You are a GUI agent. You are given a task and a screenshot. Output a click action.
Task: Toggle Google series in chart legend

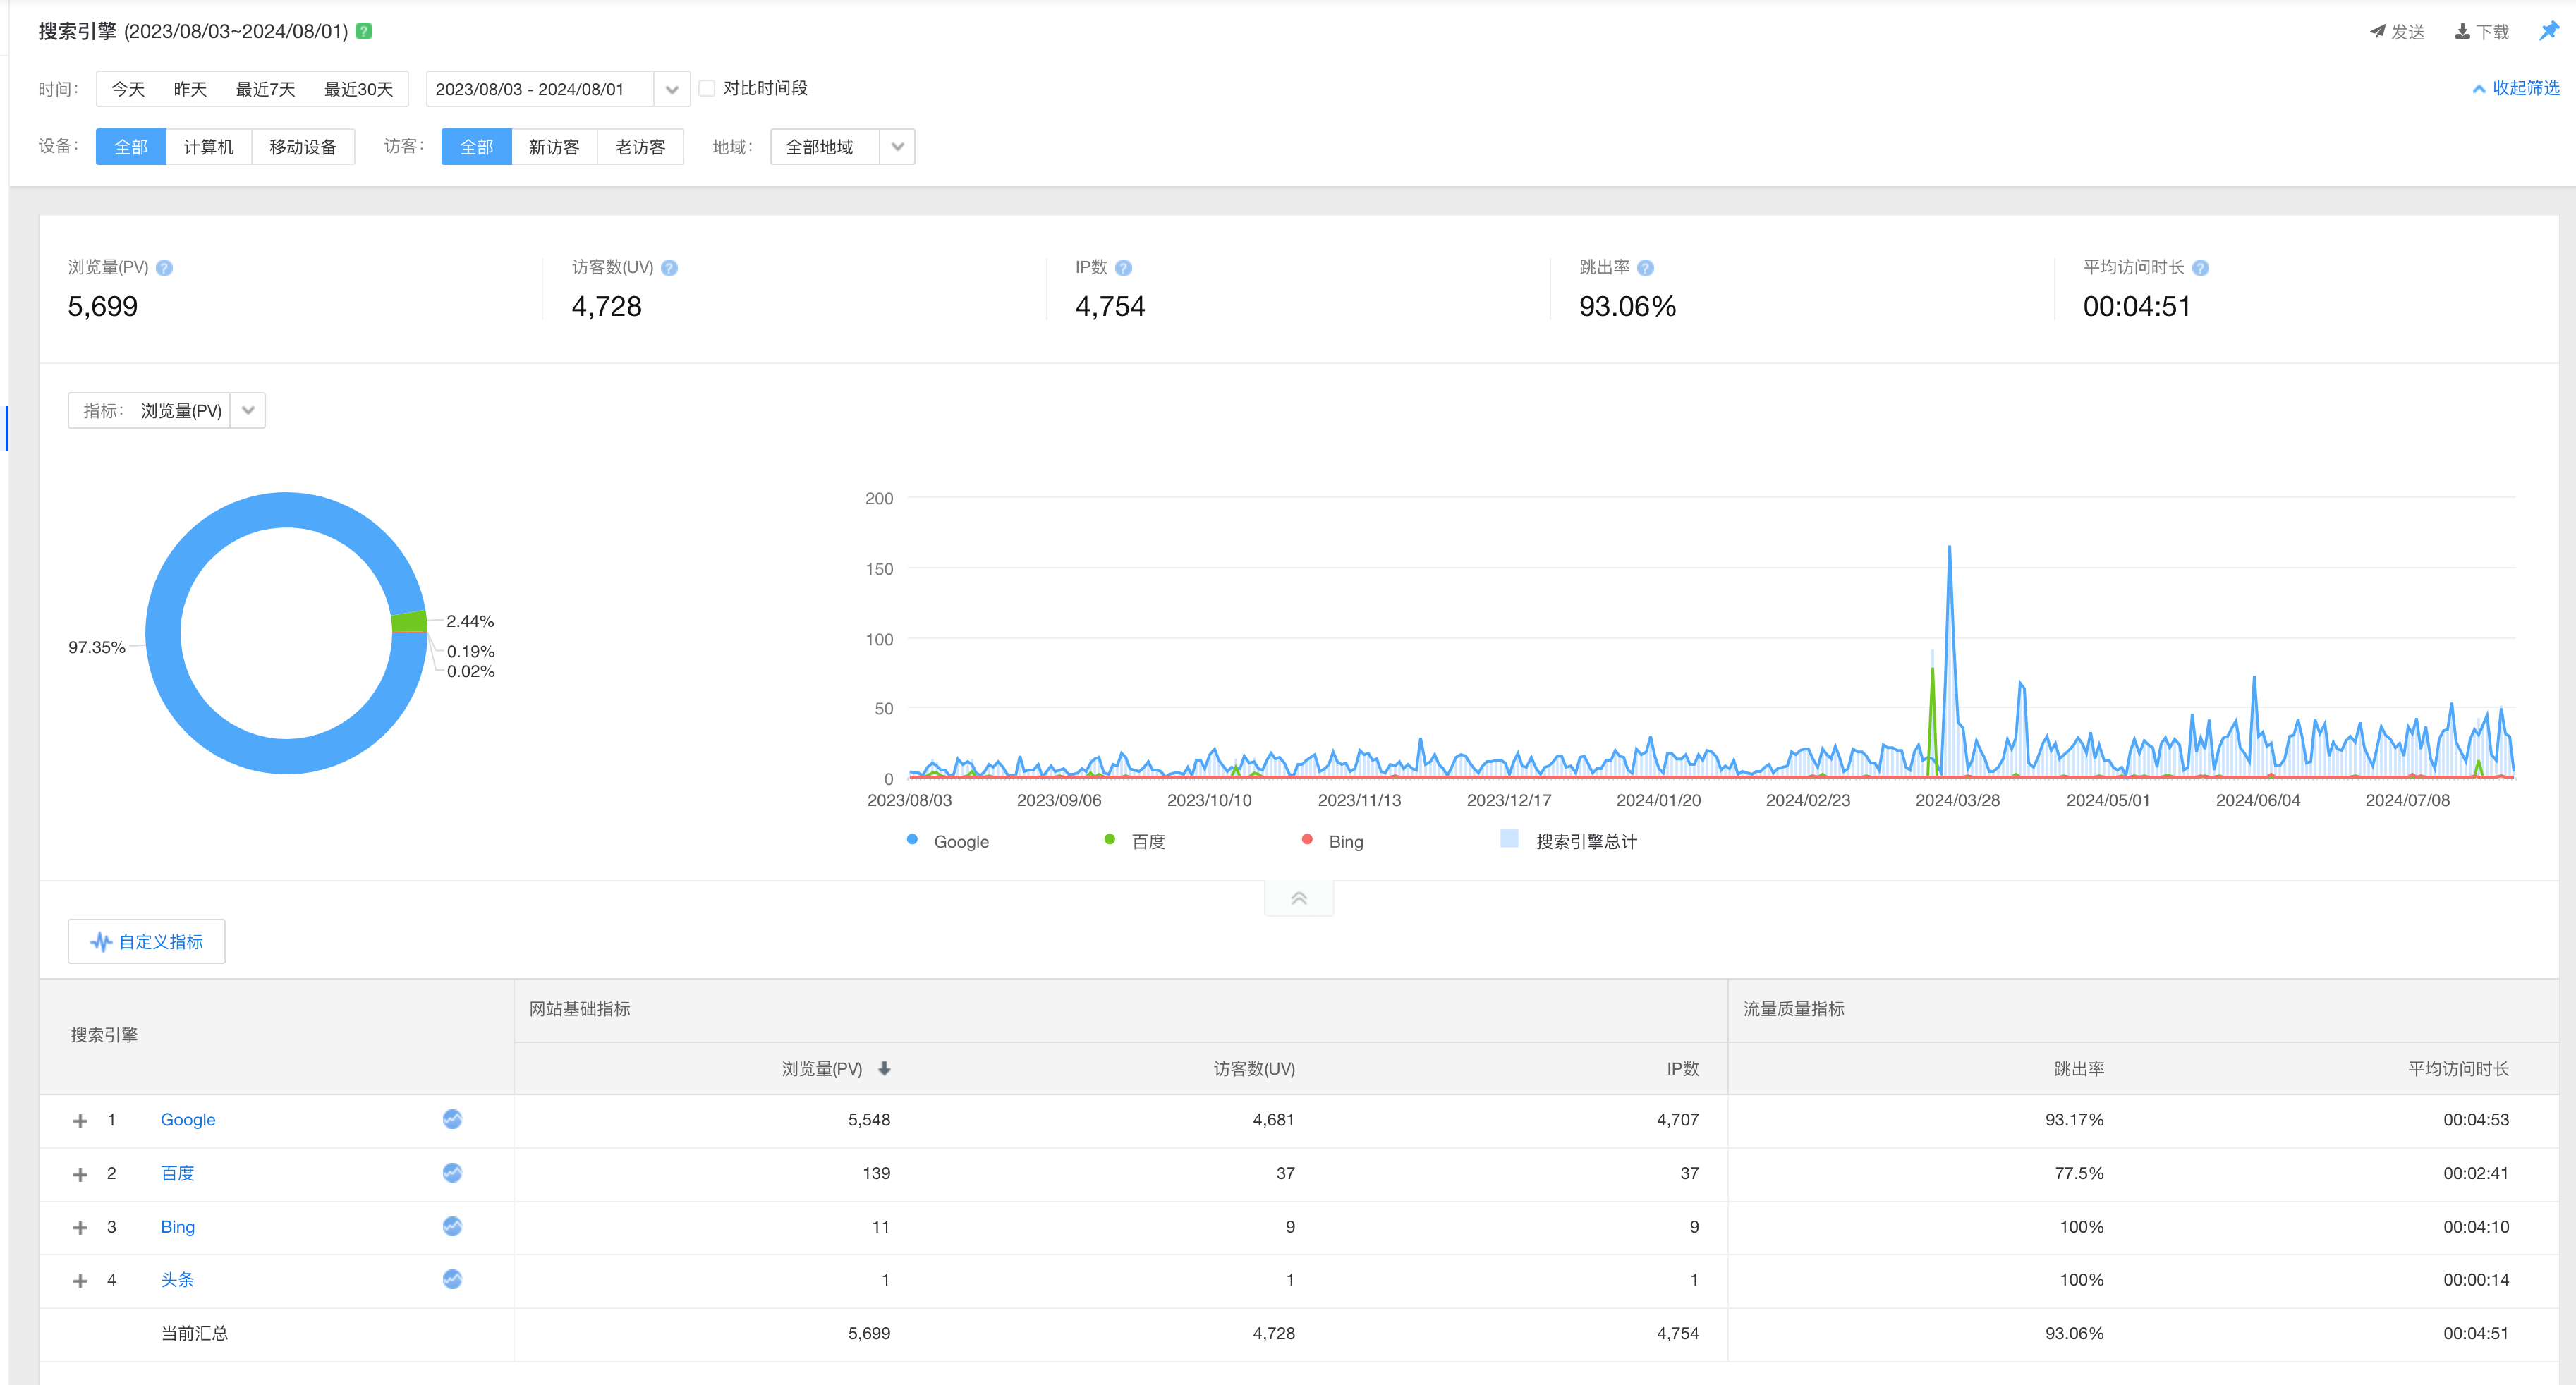(947, 841)
